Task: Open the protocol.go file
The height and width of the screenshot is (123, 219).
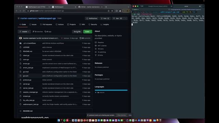Action: click(27, 80)
